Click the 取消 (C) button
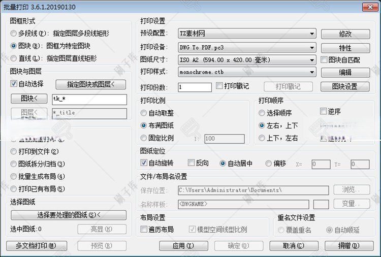Viewport: 381px width, 257px height. [294, 246]
